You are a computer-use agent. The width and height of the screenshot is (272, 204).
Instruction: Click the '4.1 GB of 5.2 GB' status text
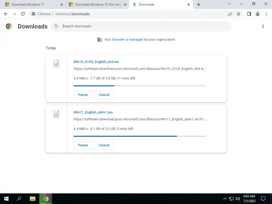point(103,129)
